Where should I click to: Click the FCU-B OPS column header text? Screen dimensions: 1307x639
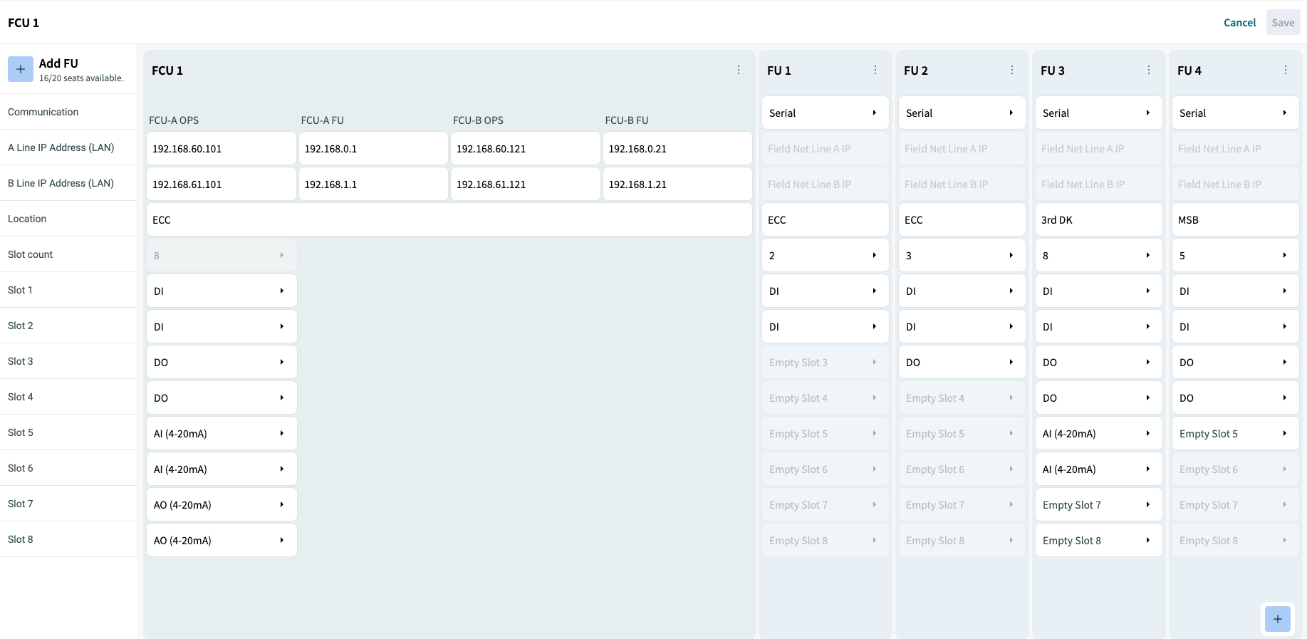478,120
